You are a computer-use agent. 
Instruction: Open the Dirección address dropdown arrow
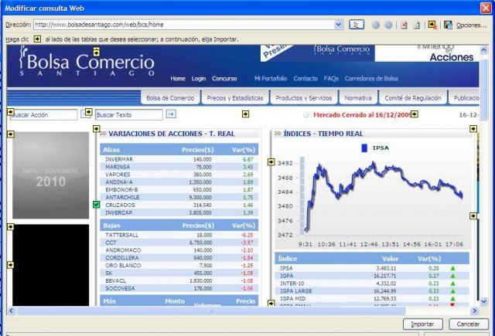[339, 25]
